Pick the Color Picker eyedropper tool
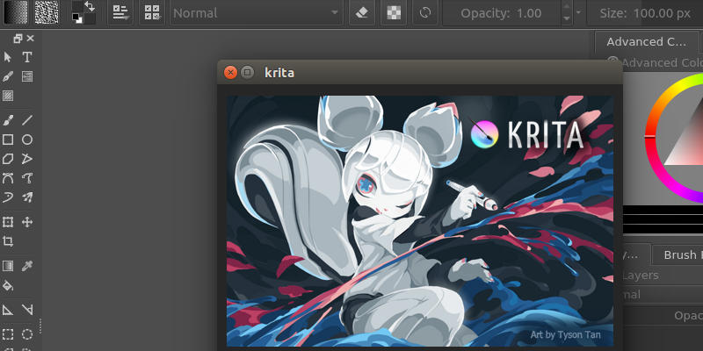703x351 pixels. coord(27,266)
